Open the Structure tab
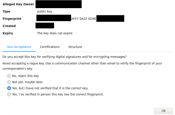The height and width of the screenshot is (115, 175). pyautogui.click(x=75, y=47)
